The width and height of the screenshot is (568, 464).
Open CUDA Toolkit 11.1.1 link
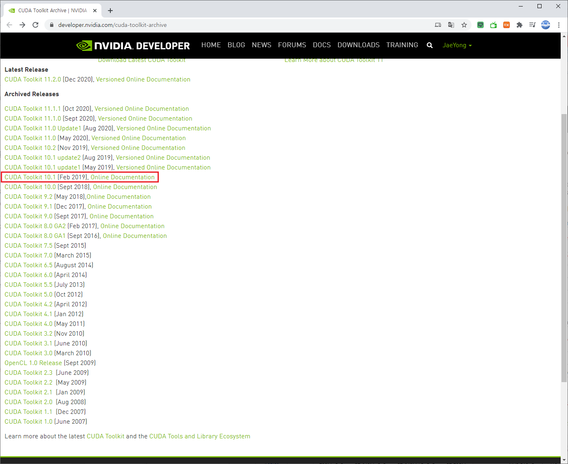(33, 109)
